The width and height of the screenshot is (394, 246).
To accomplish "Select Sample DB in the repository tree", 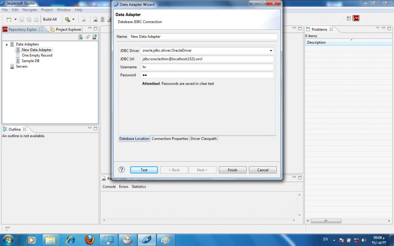I will coord(30,61).
